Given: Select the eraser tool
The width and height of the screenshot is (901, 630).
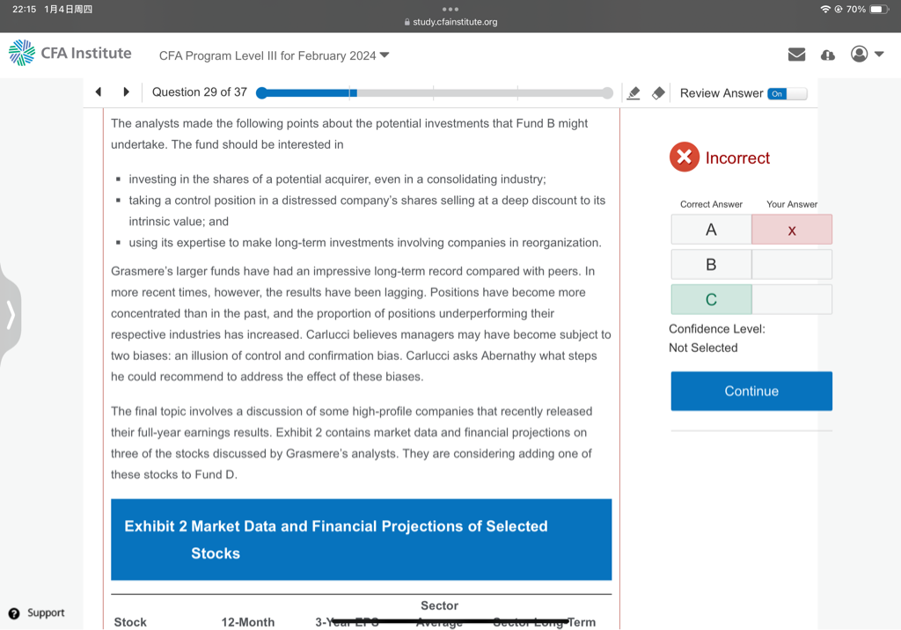Looking at the screenshot, I should (657, 93).
